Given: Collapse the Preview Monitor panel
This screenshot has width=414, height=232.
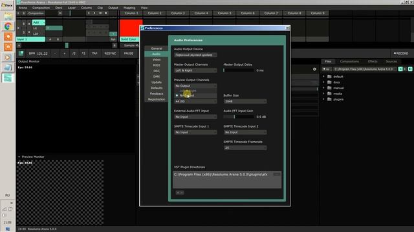Looking at the screenshot, I should tap(19, 157).
